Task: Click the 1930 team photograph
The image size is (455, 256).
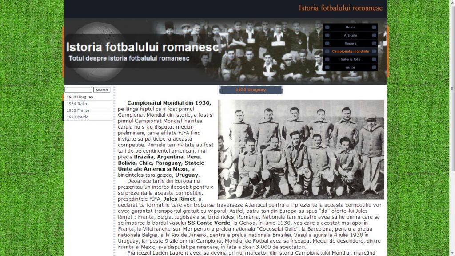Action: click(301, 149)
